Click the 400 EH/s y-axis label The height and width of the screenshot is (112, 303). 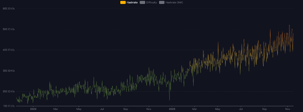pos(9,50)
